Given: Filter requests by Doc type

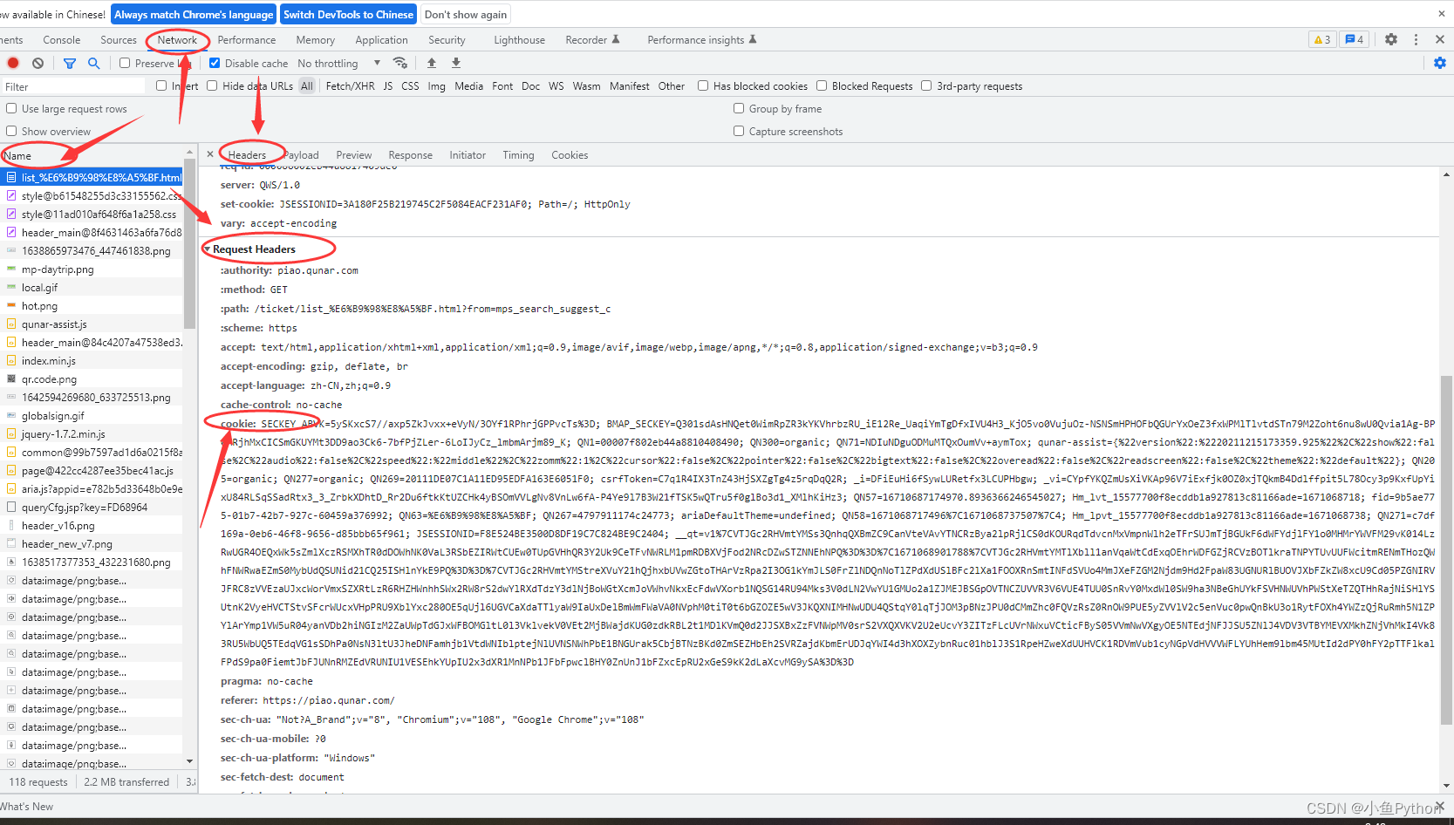Looking at the screenshot, I should point(530,85).
